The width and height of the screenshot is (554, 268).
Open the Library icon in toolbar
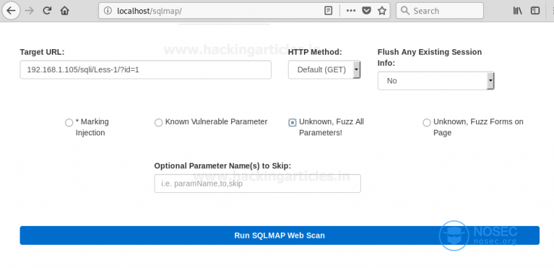coord(517,11)
